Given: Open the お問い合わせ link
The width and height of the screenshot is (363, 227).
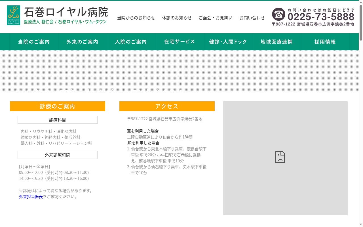Looking at the screenshot, I should pos(252,18).
